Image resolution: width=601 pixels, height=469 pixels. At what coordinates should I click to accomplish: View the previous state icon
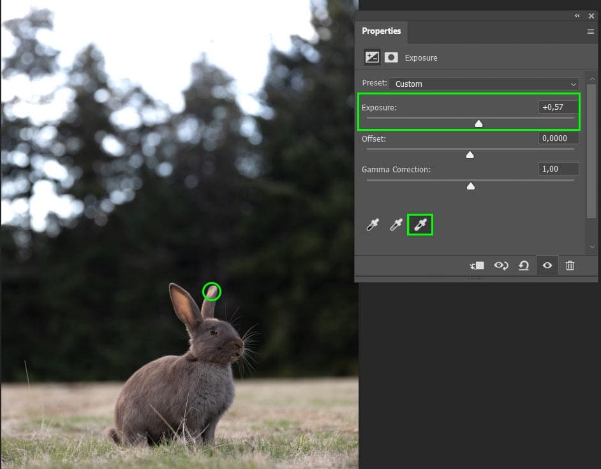point(501,265)
